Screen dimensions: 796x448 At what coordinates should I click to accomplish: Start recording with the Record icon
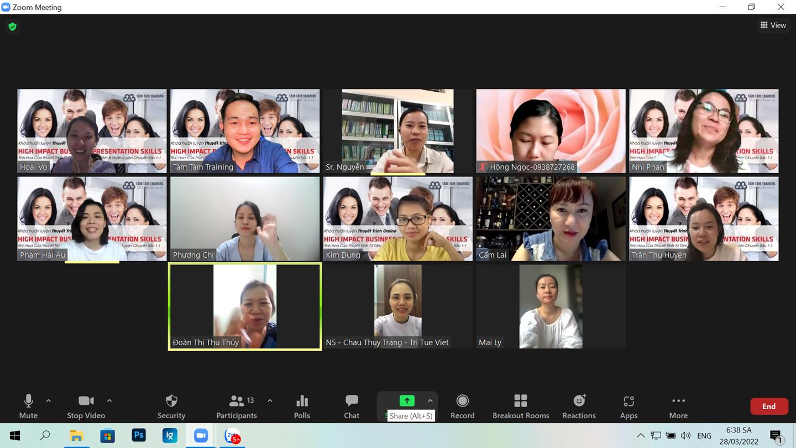(462, 406)
